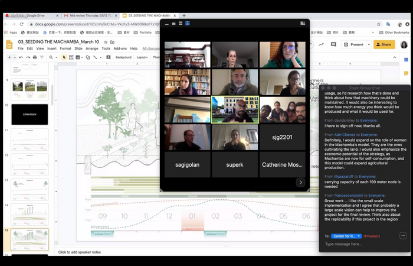Open the Portfolio bookmarks folder
Screen dimensions: 413x266
143,33
